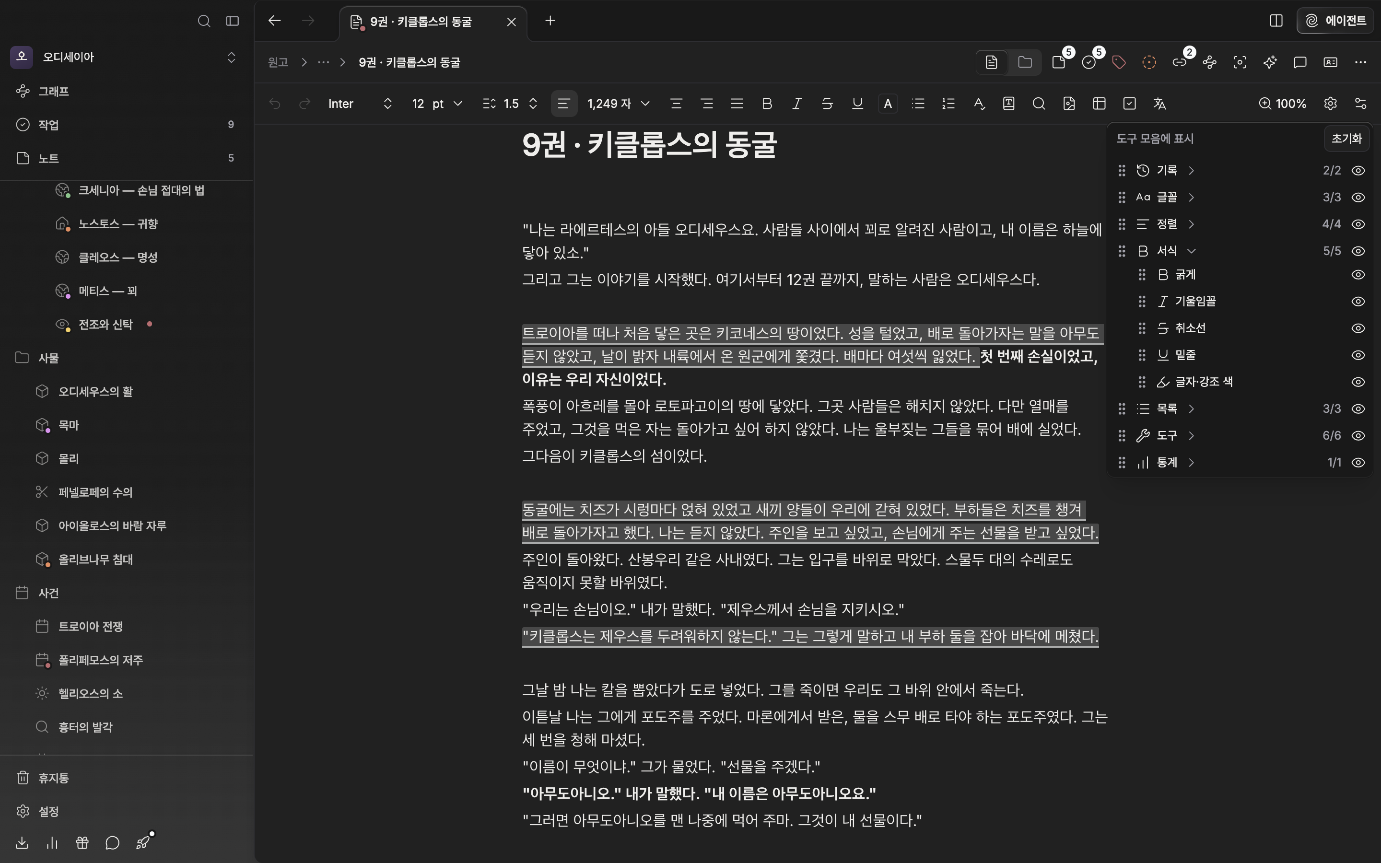
Task: Switch to document view mode icon
Action: [991, 62]
